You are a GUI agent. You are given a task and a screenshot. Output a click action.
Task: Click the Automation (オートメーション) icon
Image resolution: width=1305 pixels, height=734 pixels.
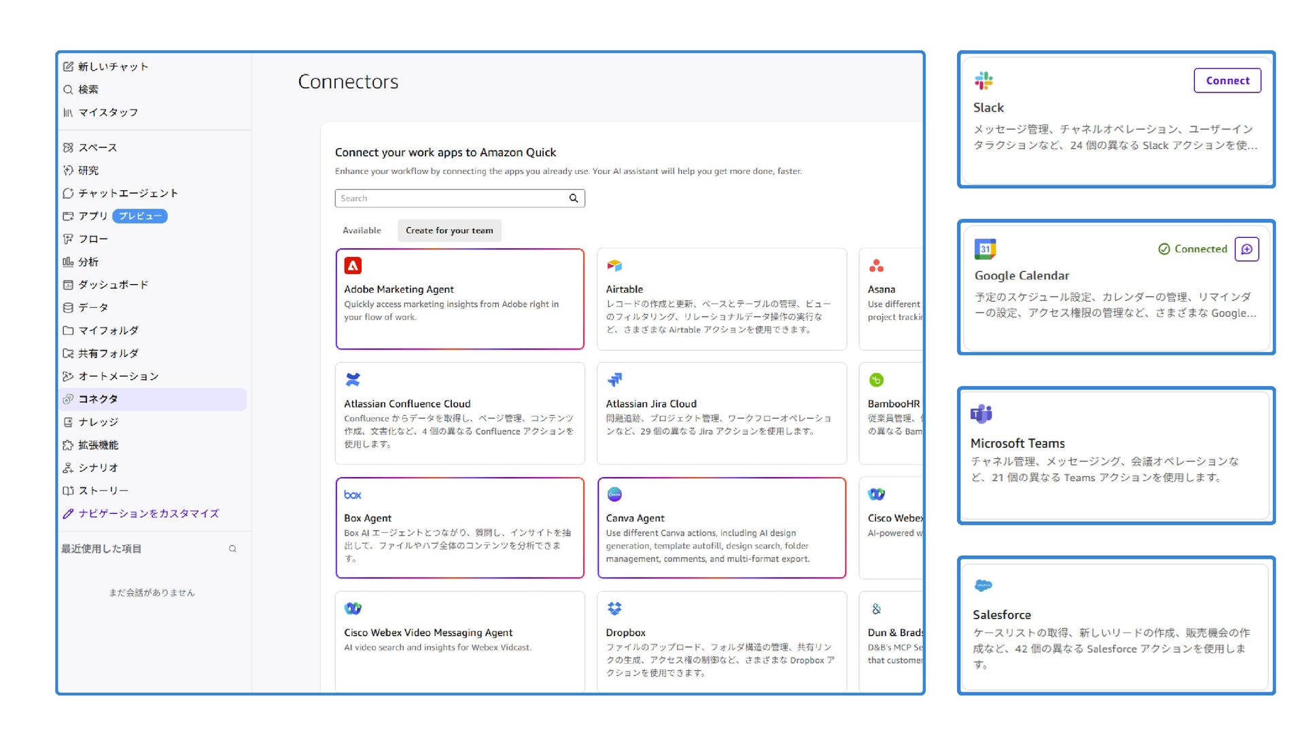pos(68,377)
